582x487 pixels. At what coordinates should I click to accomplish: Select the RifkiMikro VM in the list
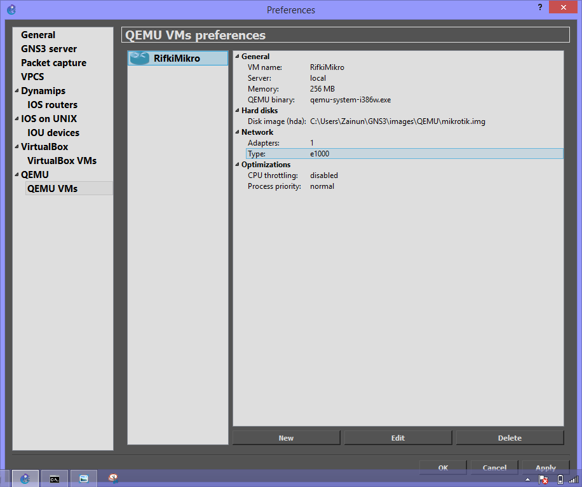point(178,58)
